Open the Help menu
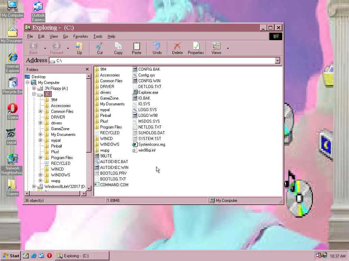Image resolution: width=349 pixels, height=261 pixels. pos(111,36)
